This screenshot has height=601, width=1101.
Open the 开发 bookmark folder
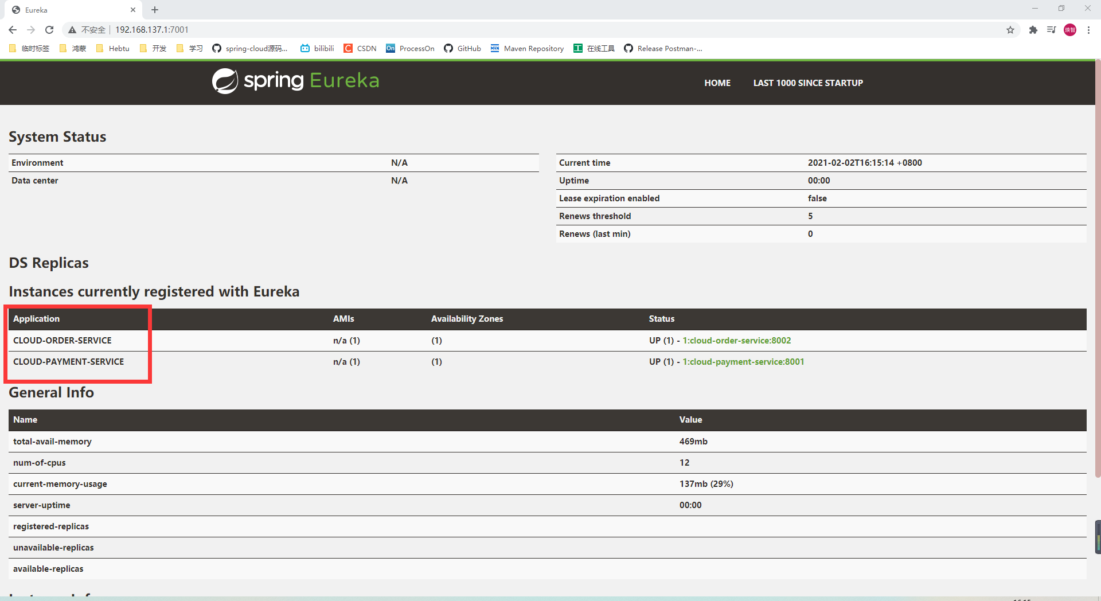[x=153, y=49]
